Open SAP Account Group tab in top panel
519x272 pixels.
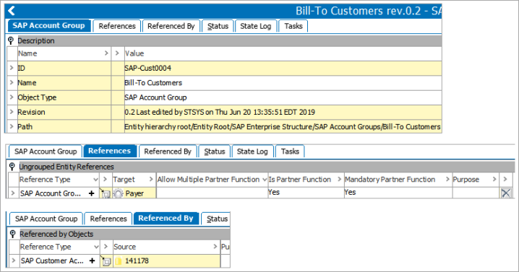(48, 26)
